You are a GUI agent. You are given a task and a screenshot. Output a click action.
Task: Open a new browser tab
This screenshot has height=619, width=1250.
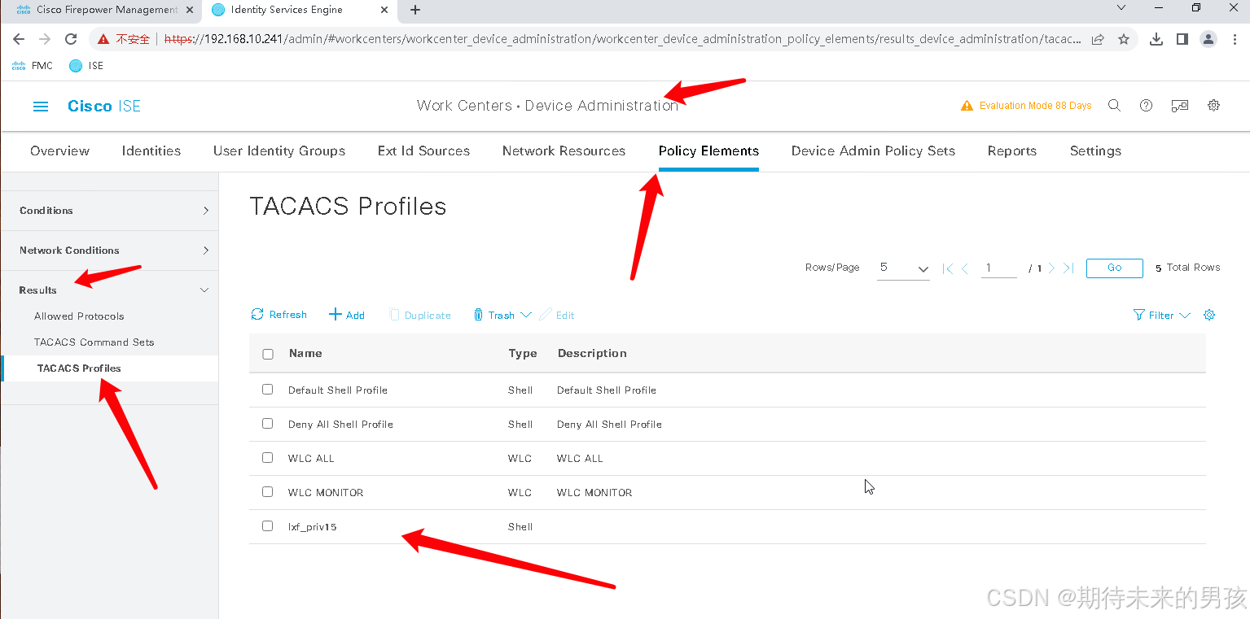pyautogui.click(x=415, y=10)
